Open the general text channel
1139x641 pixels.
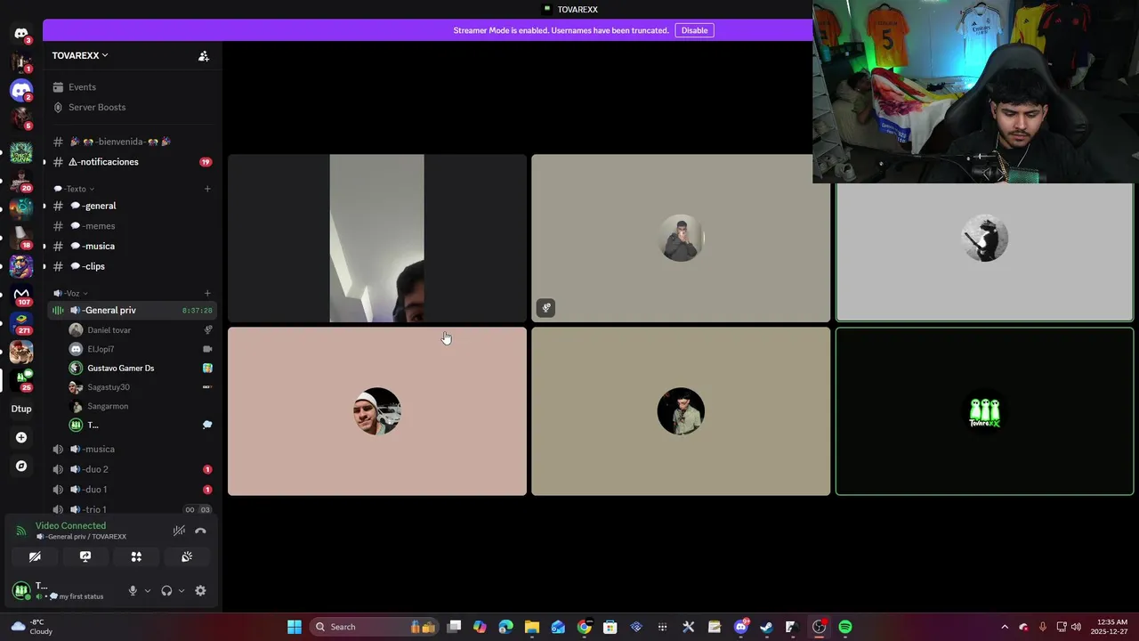[133, 206]
